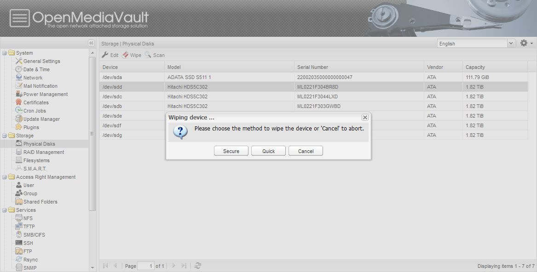The image size is (537, 272).
Task: Click the Group people icon
Action: pos(19,193)
